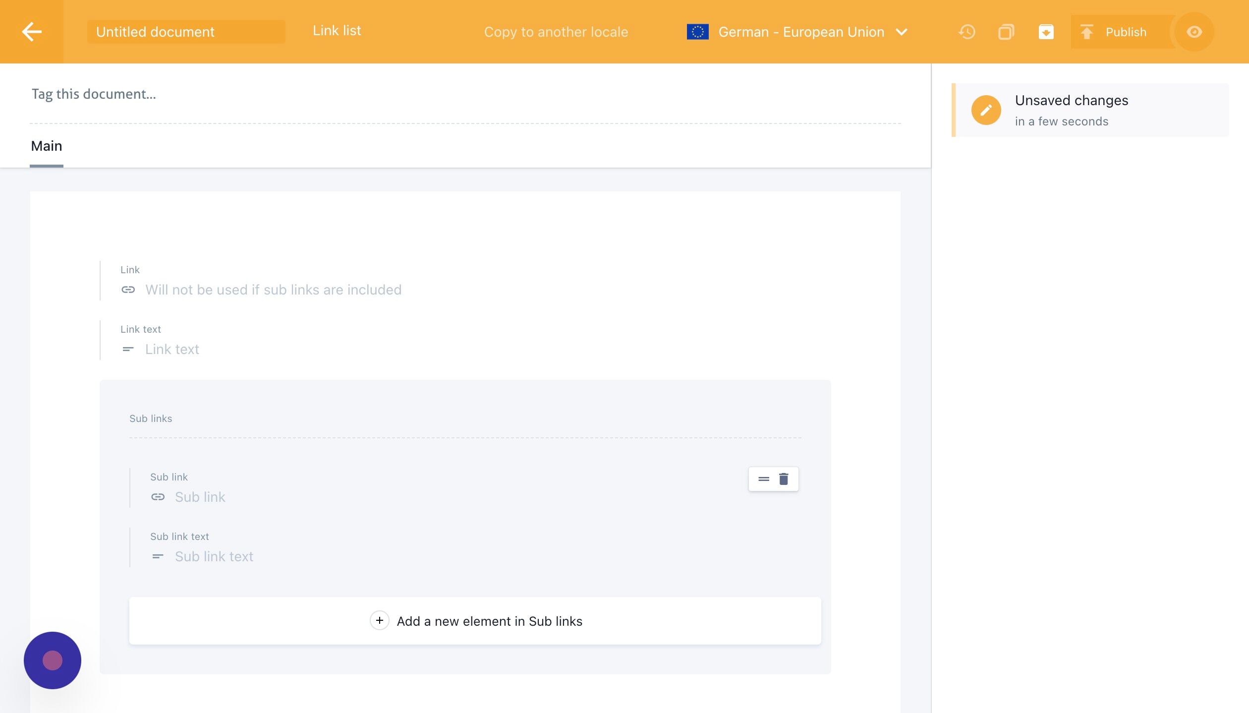This screenshot has height=713, width=1249.
Task: Click the Link list type label
Action: click(x=337, y=31)
